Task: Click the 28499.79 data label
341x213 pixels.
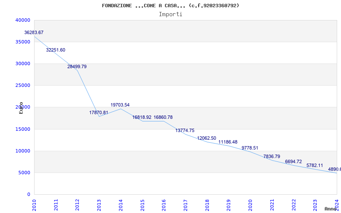Action: pos(77,67)
